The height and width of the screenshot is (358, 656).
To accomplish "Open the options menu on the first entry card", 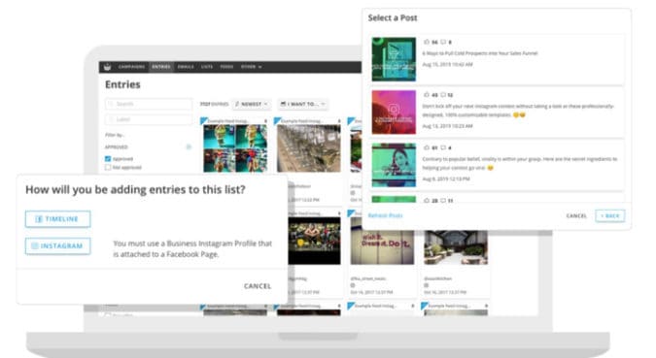I will coord(265,121).
